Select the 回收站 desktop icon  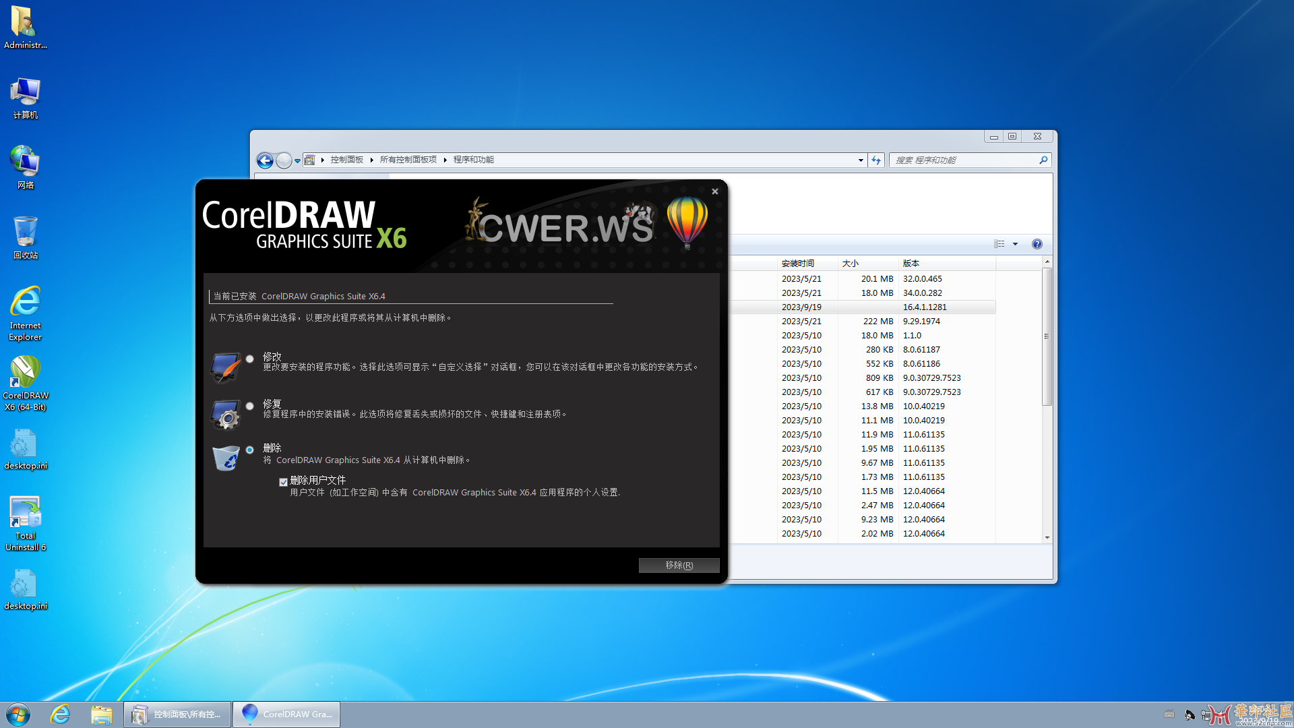coord(25,238)
